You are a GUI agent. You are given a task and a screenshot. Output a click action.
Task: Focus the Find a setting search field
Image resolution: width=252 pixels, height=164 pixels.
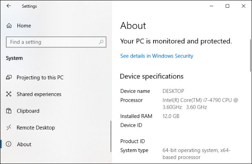52,42
